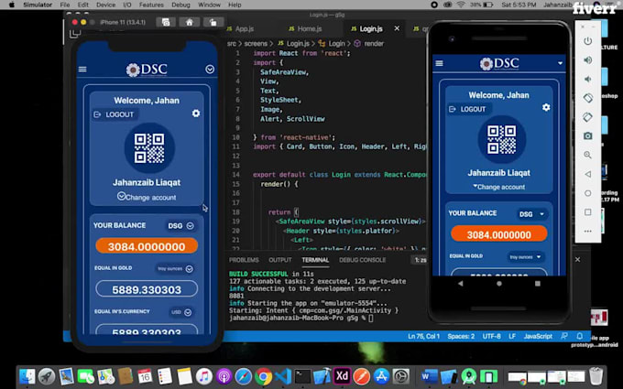Screen dimensions: 623x389
Task: Open emulator extended controls (three dots)
Action: (x=587, y=231)
